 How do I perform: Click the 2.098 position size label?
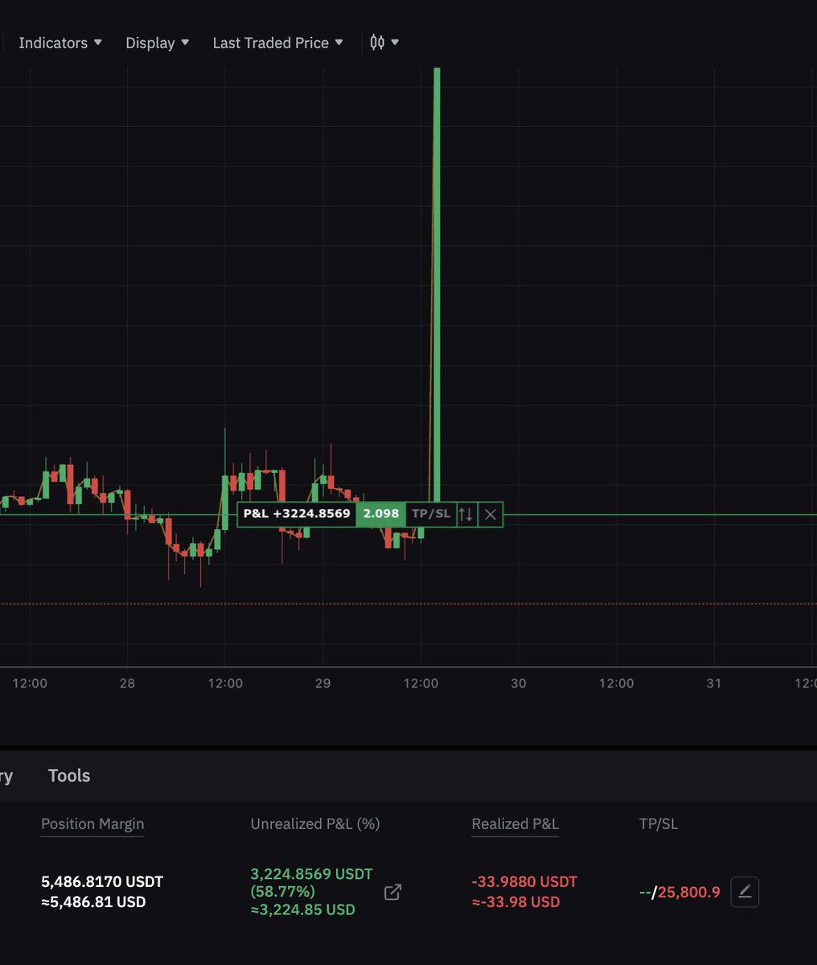pyautogui.click(x=381, y=514)
